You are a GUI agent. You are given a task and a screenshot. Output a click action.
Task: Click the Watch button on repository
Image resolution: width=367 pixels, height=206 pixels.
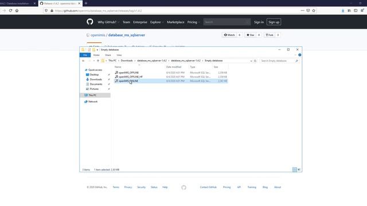coord(229,35)
